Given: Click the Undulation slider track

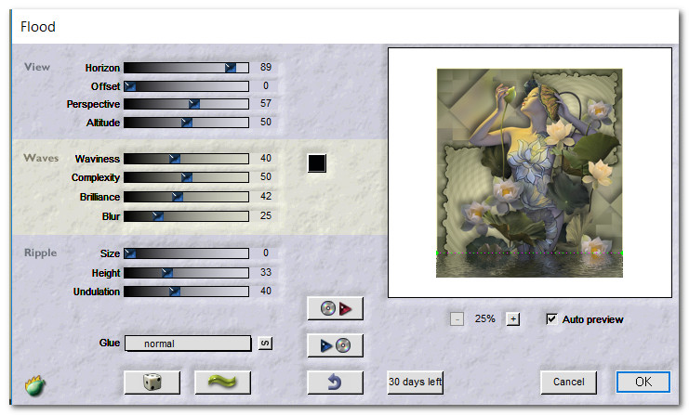Looking at the screenshot, I should pyautogui.click(x=186, y=292).
